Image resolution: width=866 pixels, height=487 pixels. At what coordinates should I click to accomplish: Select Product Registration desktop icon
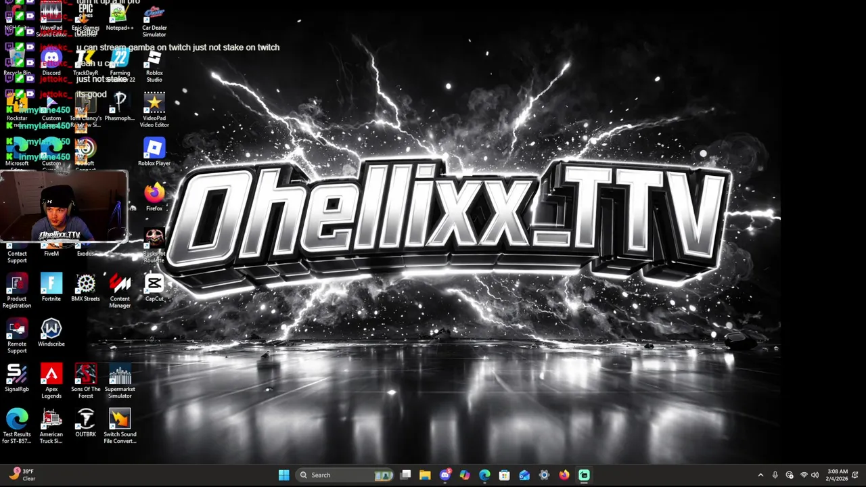coord(17,292)
